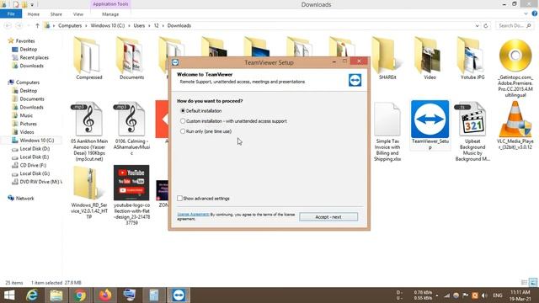Open Windows_RD_Service zip archive

88,183
